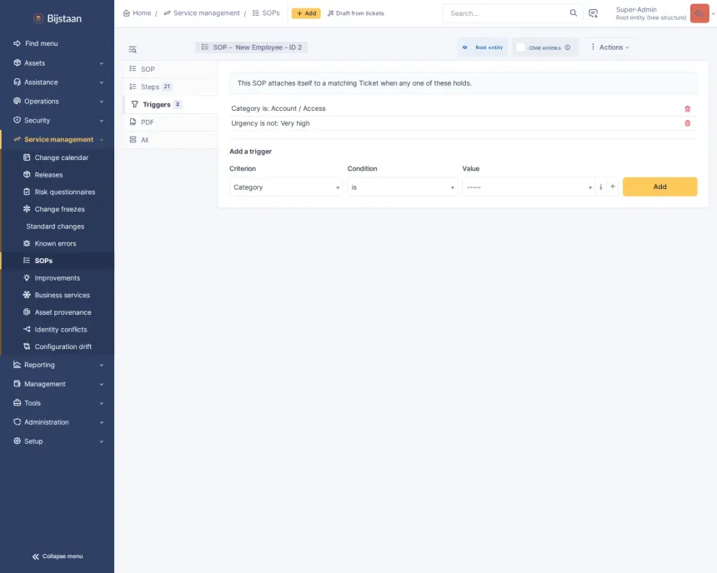Click the Child entities info icon
This screenshot has height=573, width=717.
tap(568, 47)
